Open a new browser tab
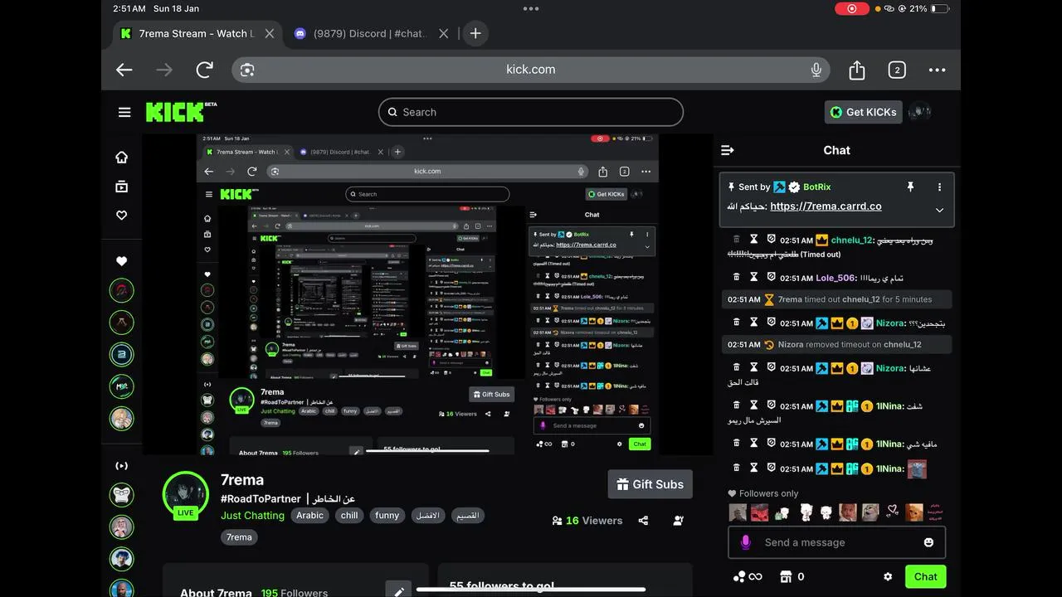Viewport: 1062px width, 597px height. 475,33
